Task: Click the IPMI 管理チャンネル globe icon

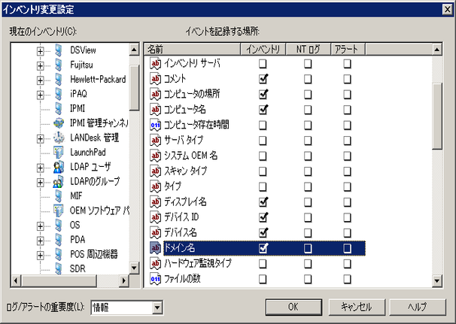Action: [59, 123]
